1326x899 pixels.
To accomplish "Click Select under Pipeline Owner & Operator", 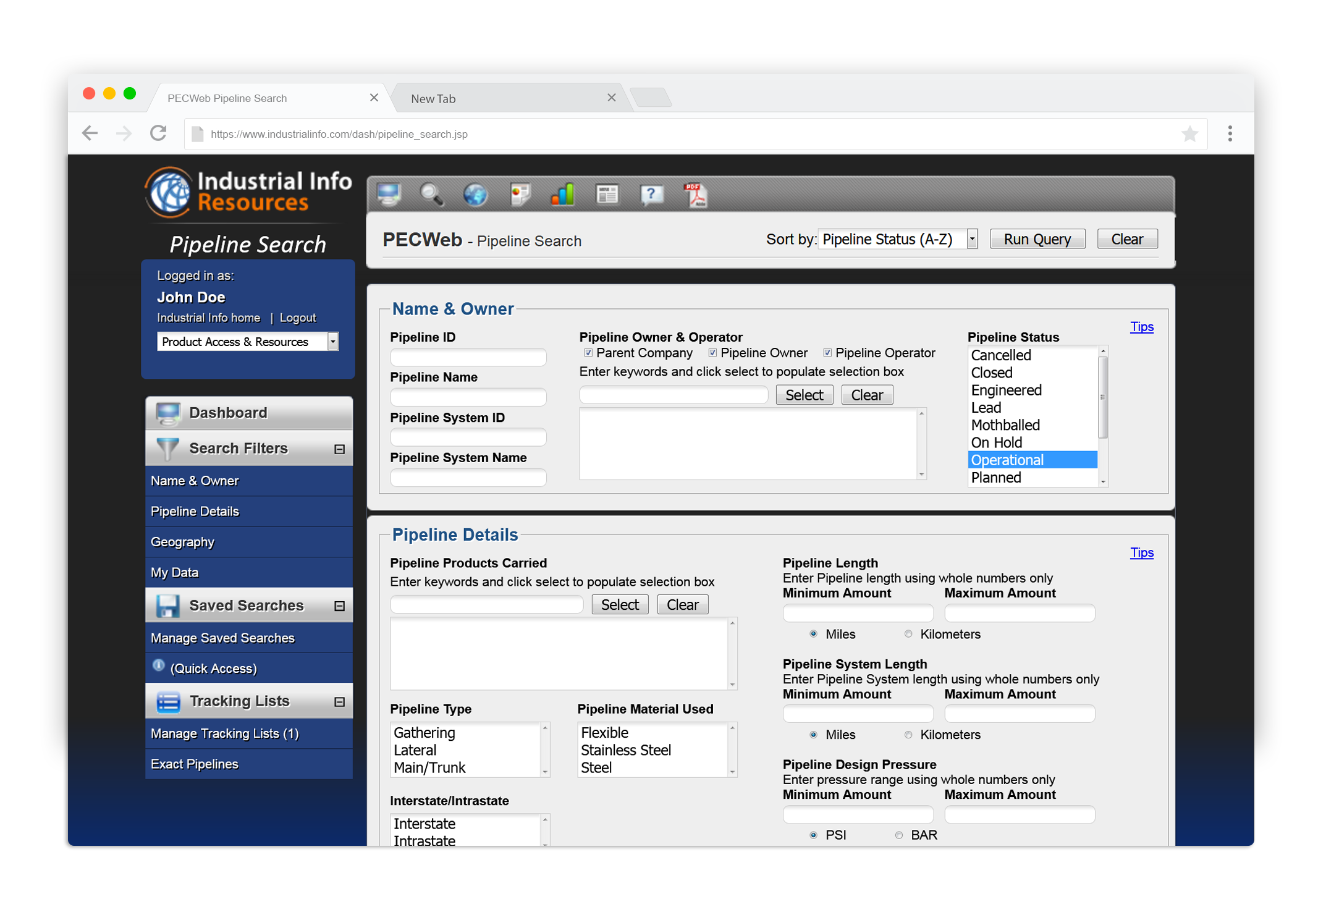I will 804,395.
